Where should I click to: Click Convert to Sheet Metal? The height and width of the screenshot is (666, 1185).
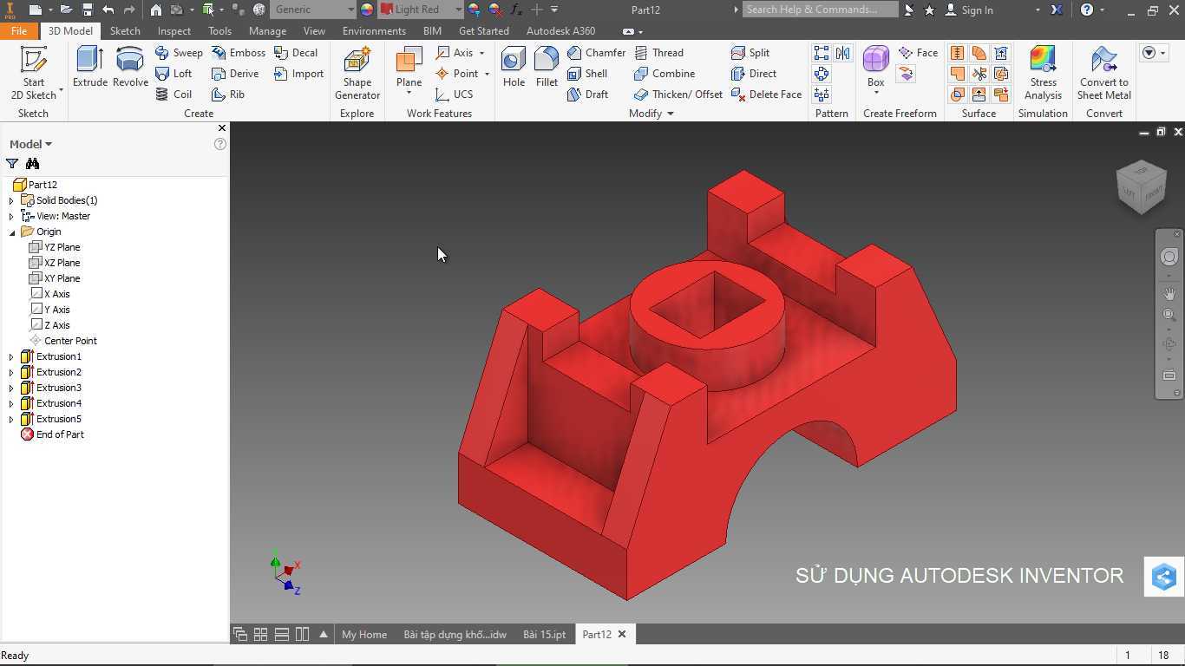tap(1104, 74)
